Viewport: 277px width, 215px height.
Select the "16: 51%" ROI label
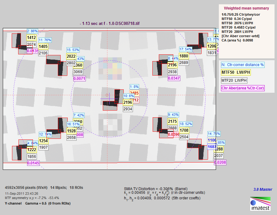(73, 124)
